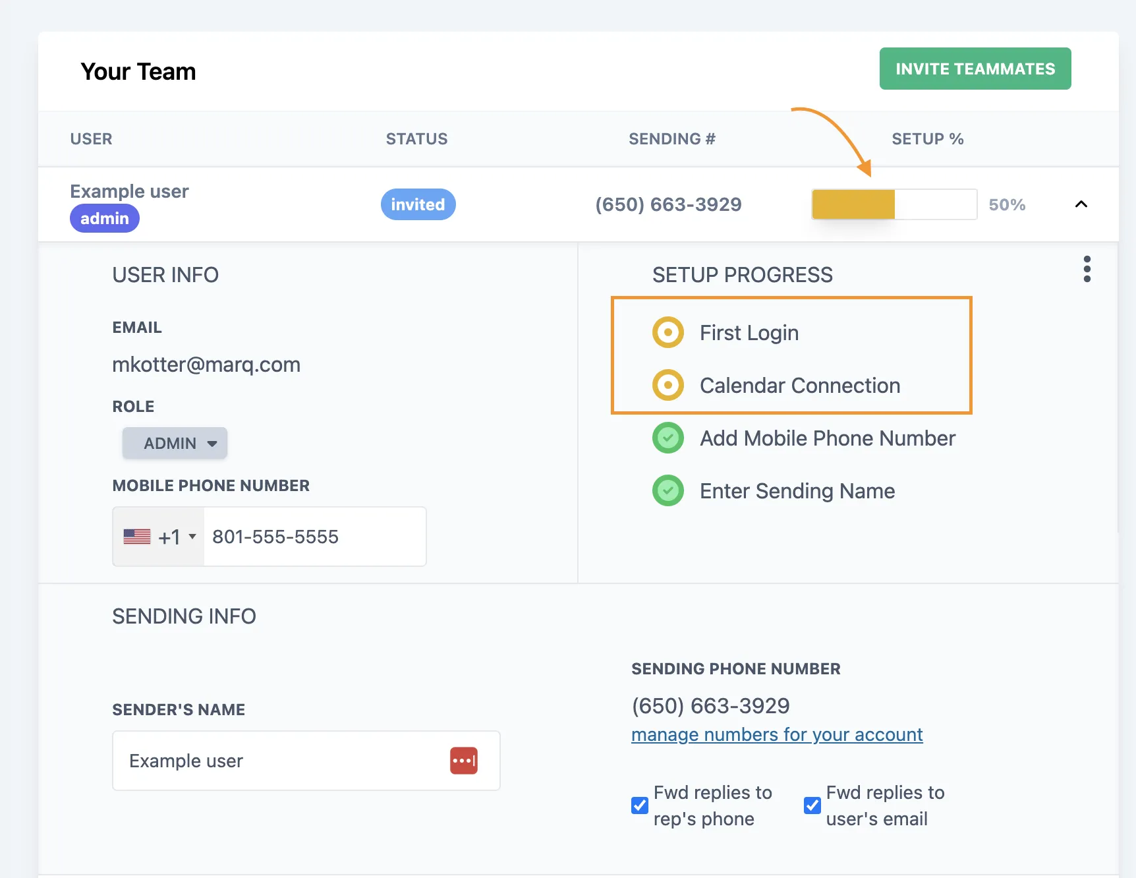Image resolution: width=1136 pixels, height=878 pixels.
Task: Open the three-dot menu in Setup Progress
Action: tap(1087, 269)
